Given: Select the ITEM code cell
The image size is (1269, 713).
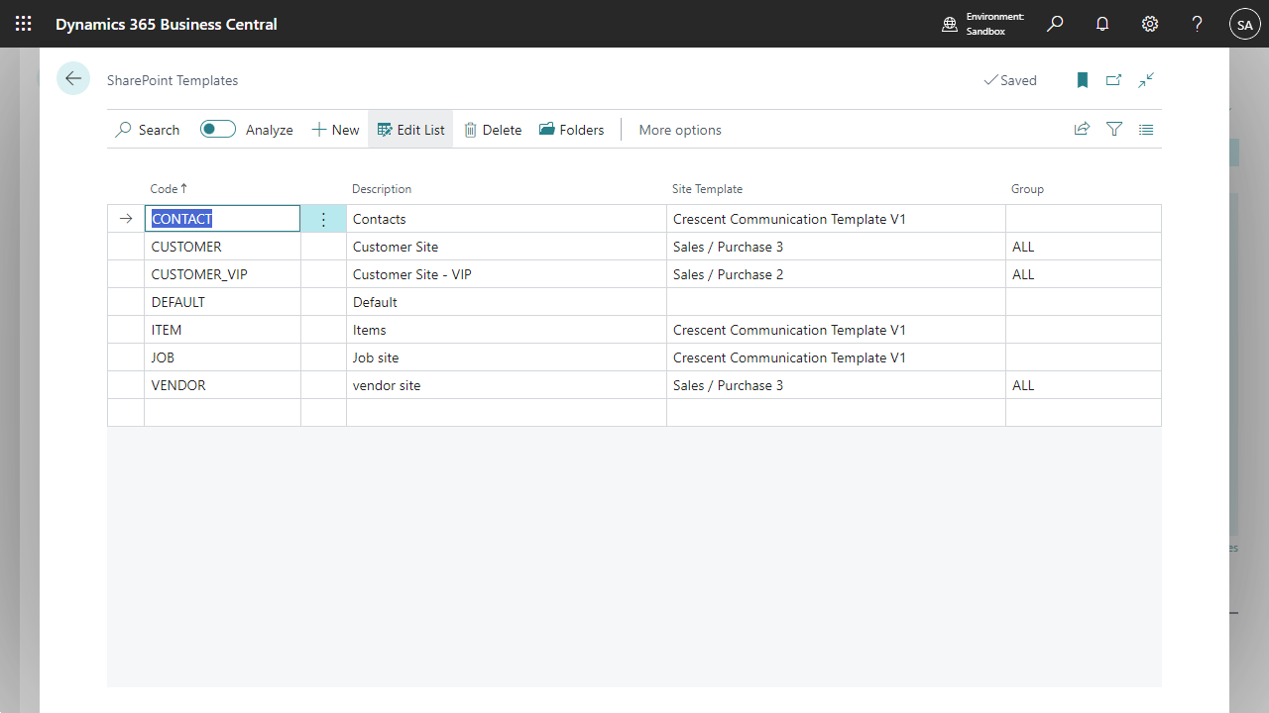Looking at the screenshot, I should click(222, 330).
